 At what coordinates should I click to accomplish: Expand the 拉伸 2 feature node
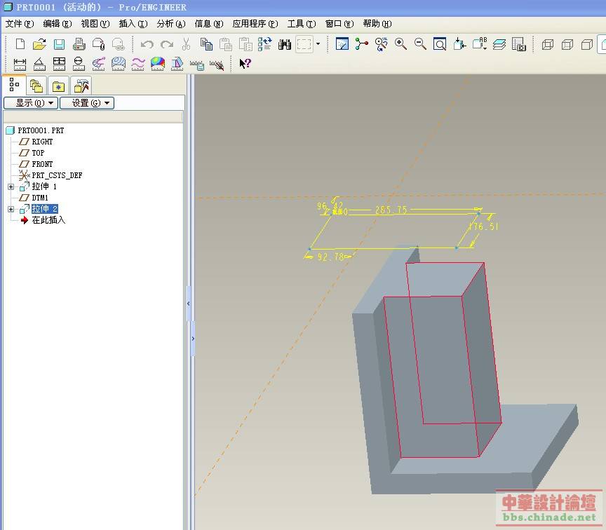click(x=11, y=209)
